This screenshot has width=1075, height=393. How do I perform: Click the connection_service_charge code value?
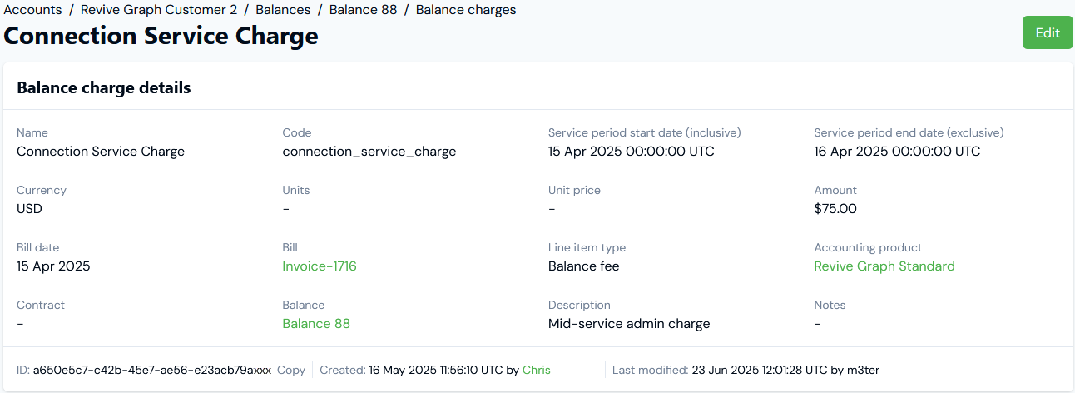[369, 152]
